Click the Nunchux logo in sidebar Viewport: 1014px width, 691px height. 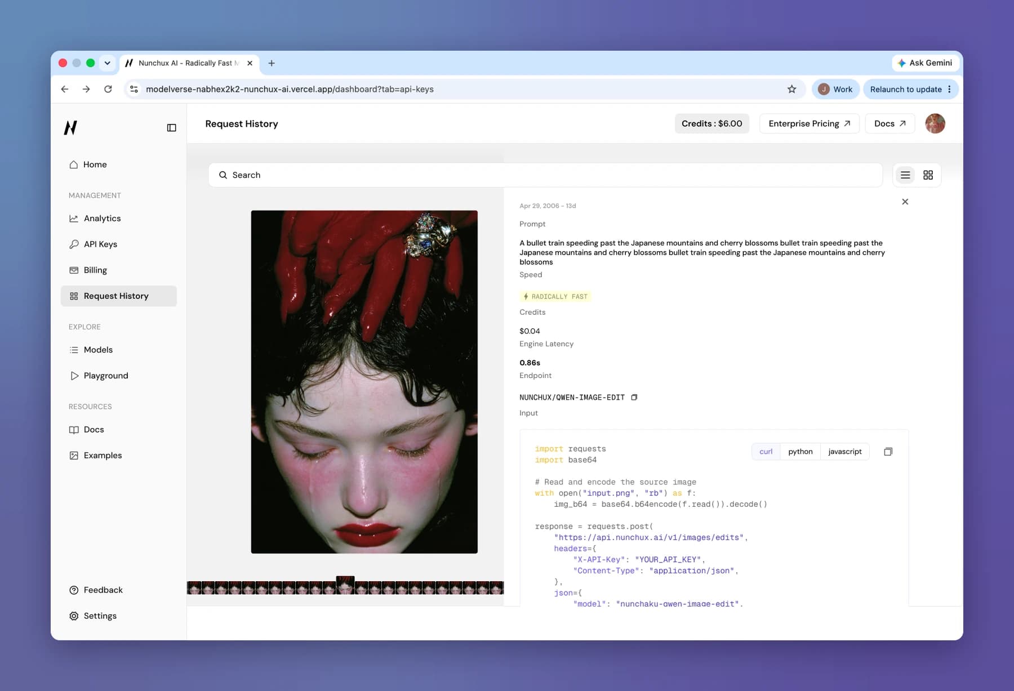(x=70, y=128)
